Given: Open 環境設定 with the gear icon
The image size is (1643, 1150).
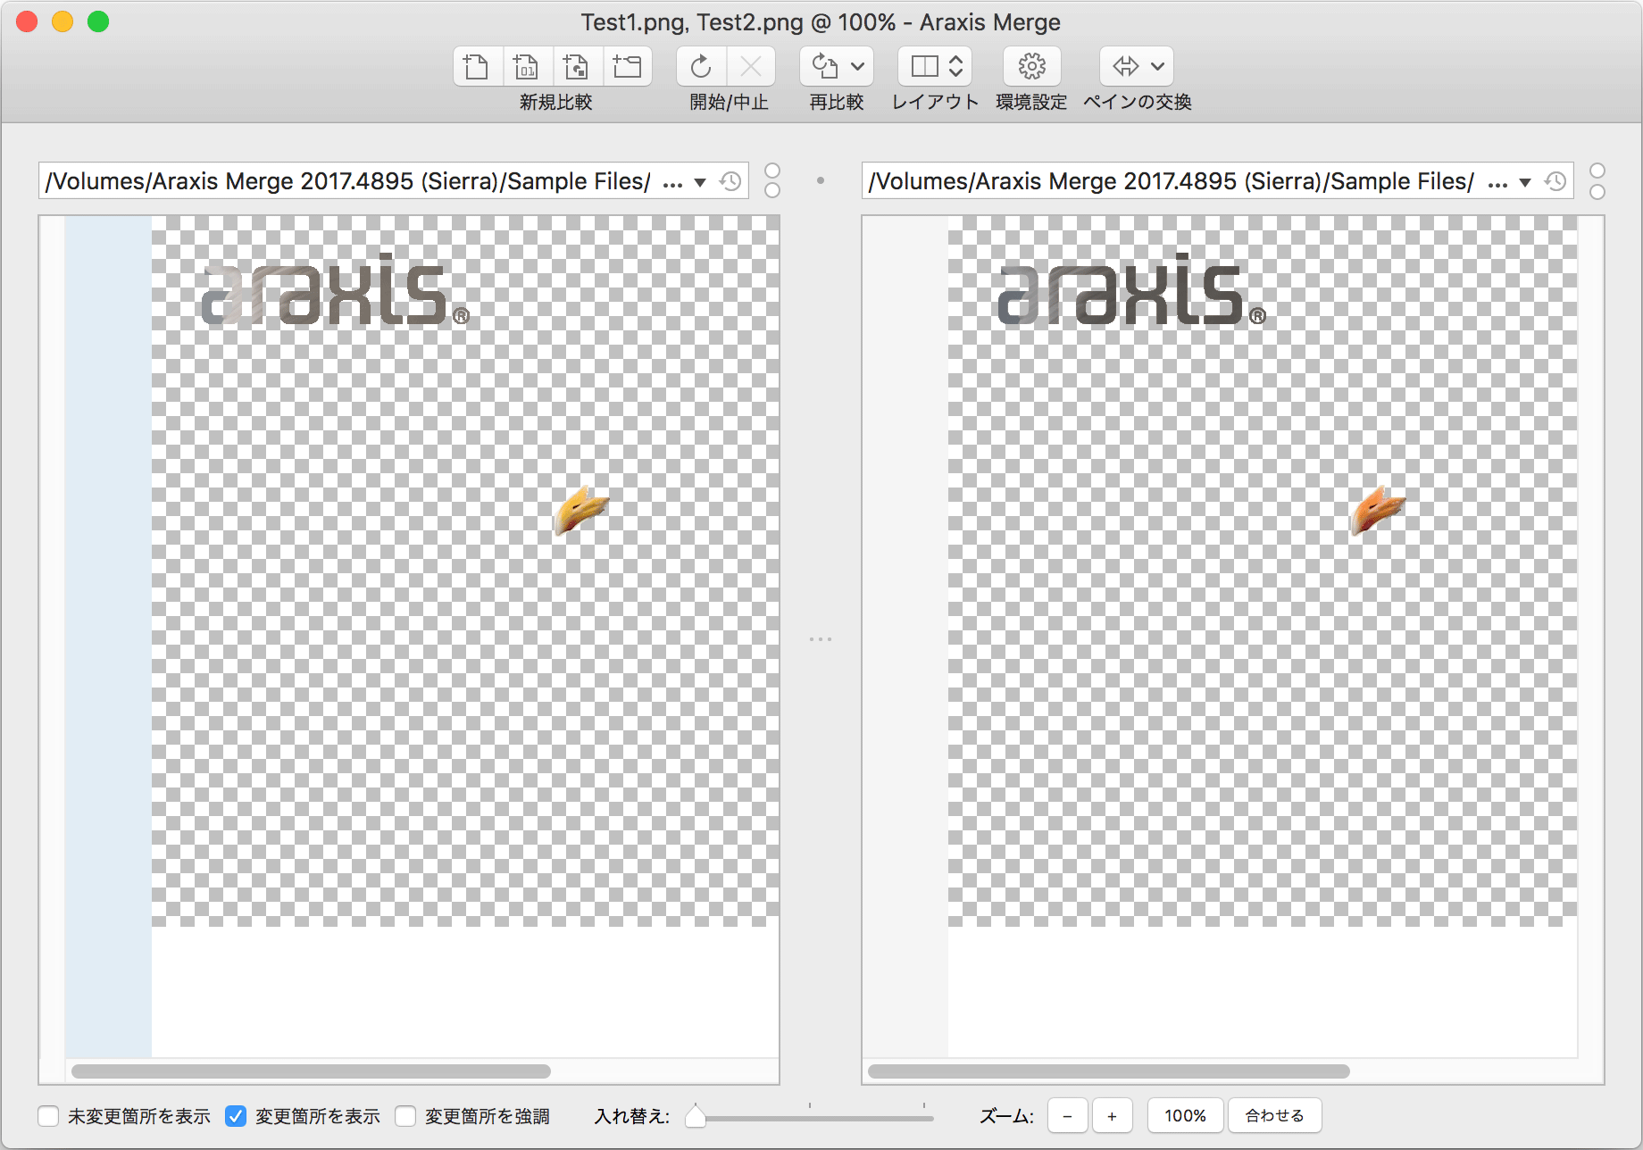Looking at the screenshot, I should 1031,67.
